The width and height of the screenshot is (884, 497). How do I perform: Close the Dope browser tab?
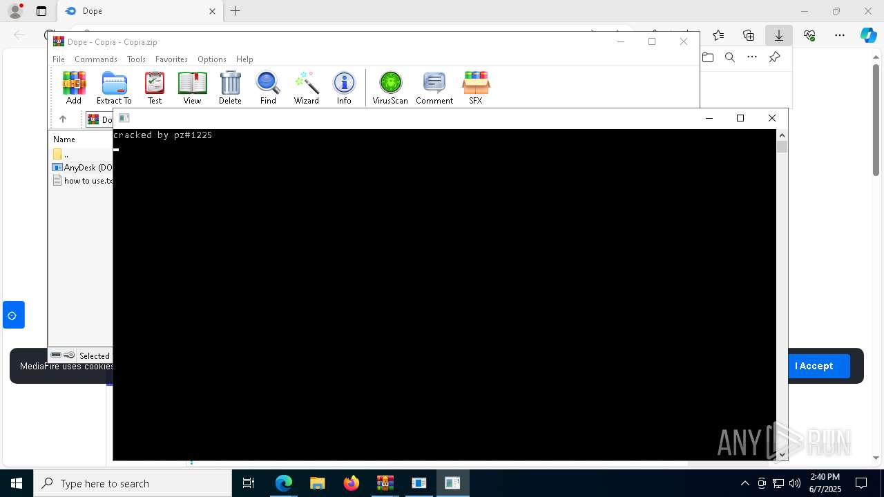(x=212, y=11)
